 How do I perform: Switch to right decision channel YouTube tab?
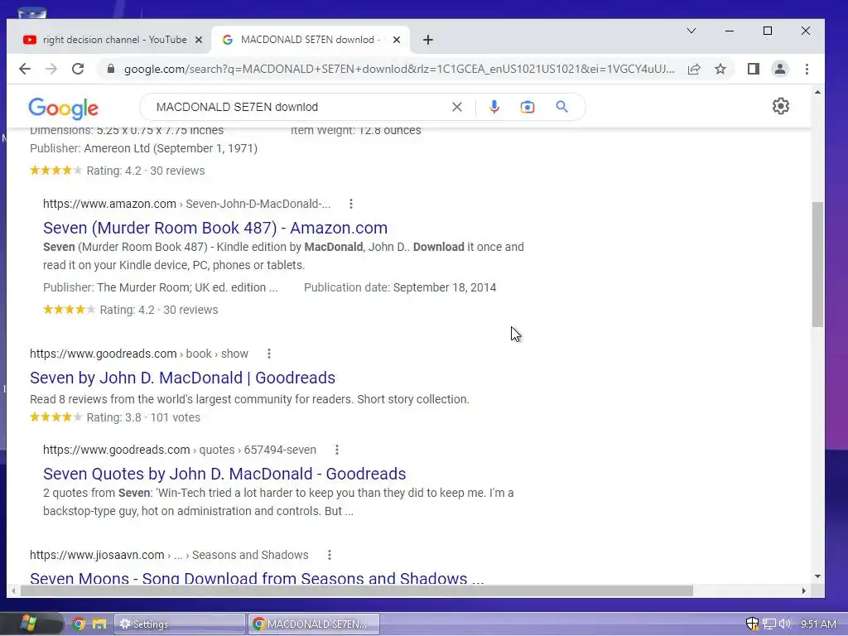tap(108, 40)
